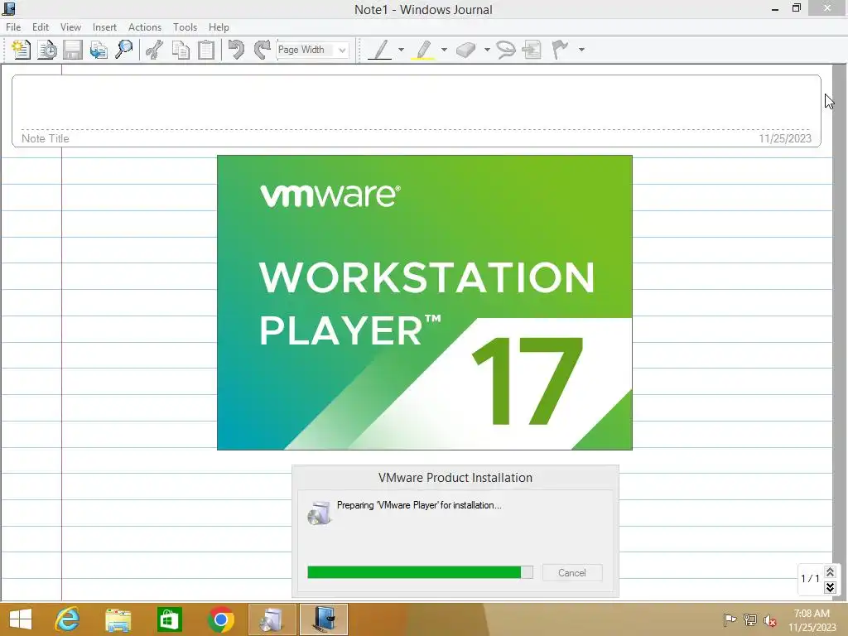Screen dimensions: 848x636
Task: Click Insert/Remove Space tool
Action: tap(532, 50)
